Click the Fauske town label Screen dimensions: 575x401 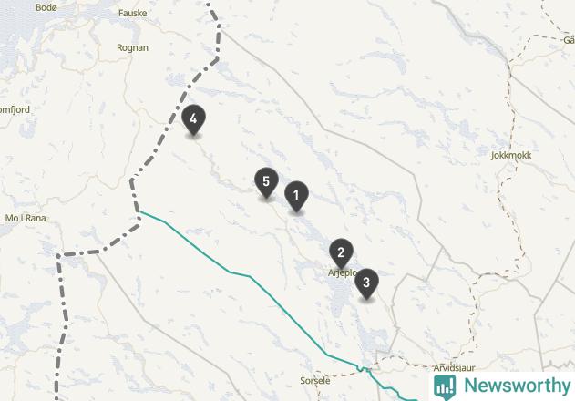[133, 13]
